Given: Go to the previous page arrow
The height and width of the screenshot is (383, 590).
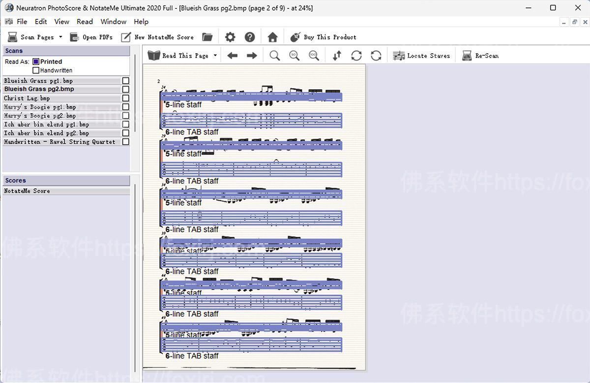Looking at the screenshot, I should point(233,56).
